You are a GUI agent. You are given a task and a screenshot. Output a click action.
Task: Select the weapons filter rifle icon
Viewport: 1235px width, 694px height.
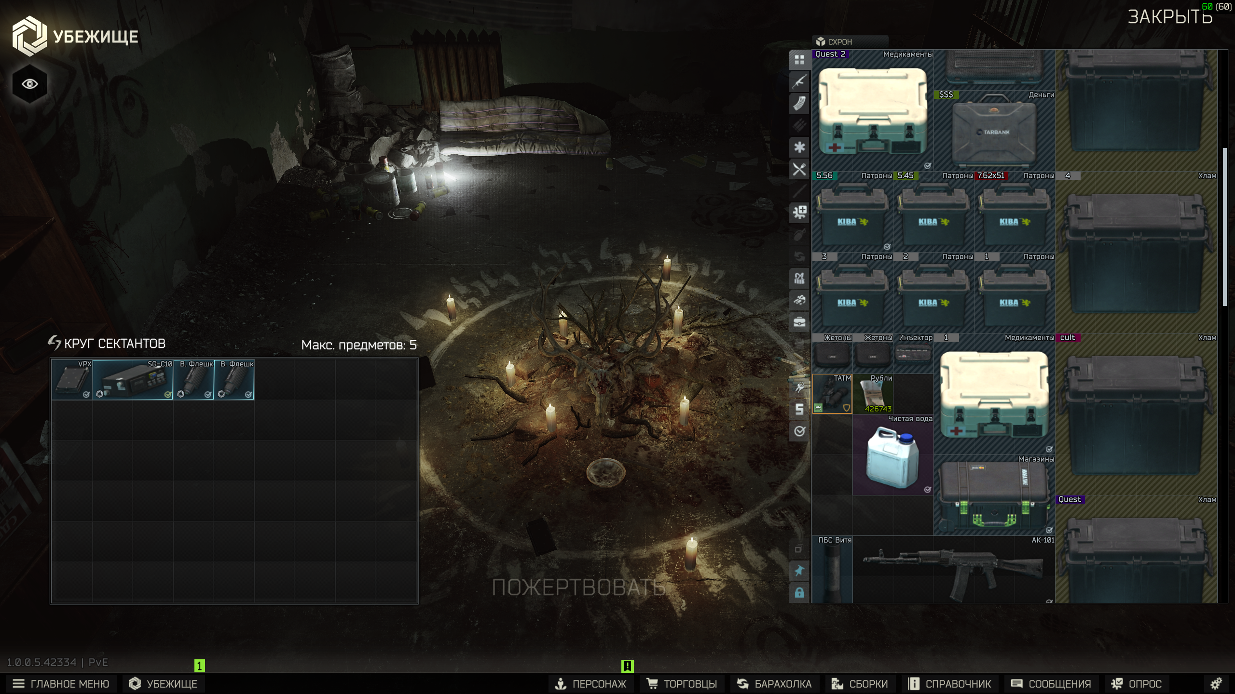click(799, 81)
